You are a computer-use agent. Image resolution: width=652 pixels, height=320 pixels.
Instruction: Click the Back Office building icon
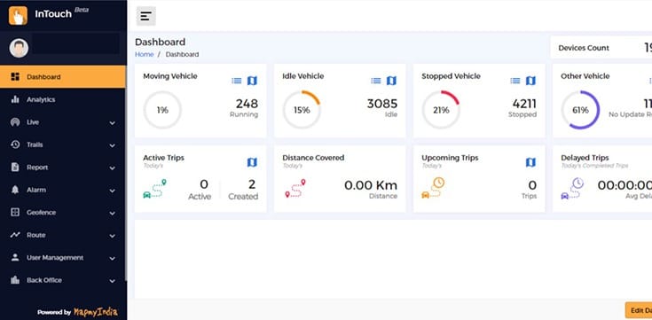coord(15,280)
